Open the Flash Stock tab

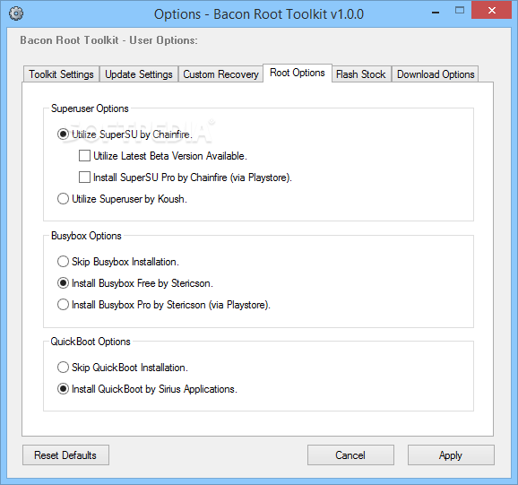tap(361, 74)
